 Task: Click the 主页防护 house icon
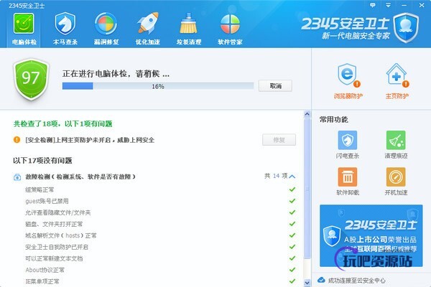point(397,75)
